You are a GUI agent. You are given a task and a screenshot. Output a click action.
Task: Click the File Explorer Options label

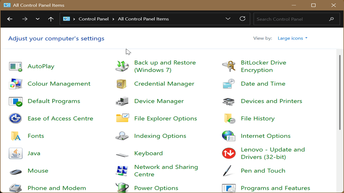click(165, 118)
